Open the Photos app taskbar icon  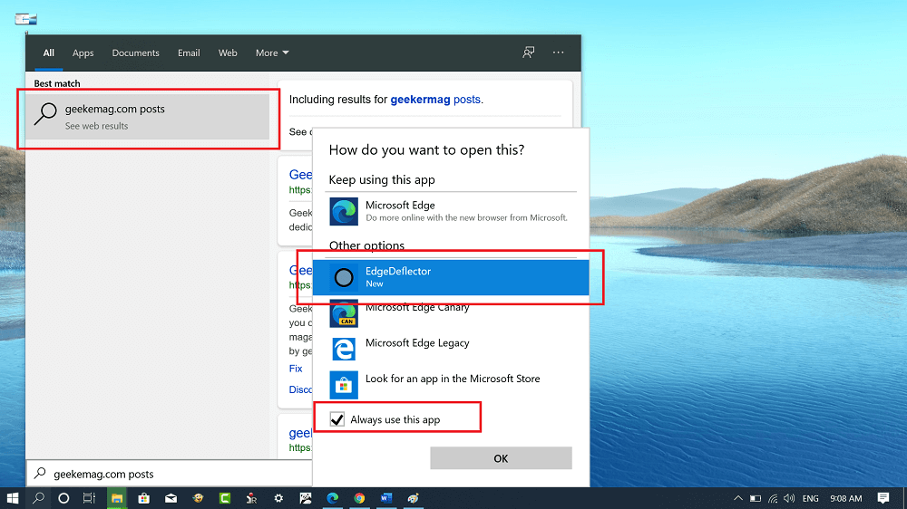click(306, 498)
